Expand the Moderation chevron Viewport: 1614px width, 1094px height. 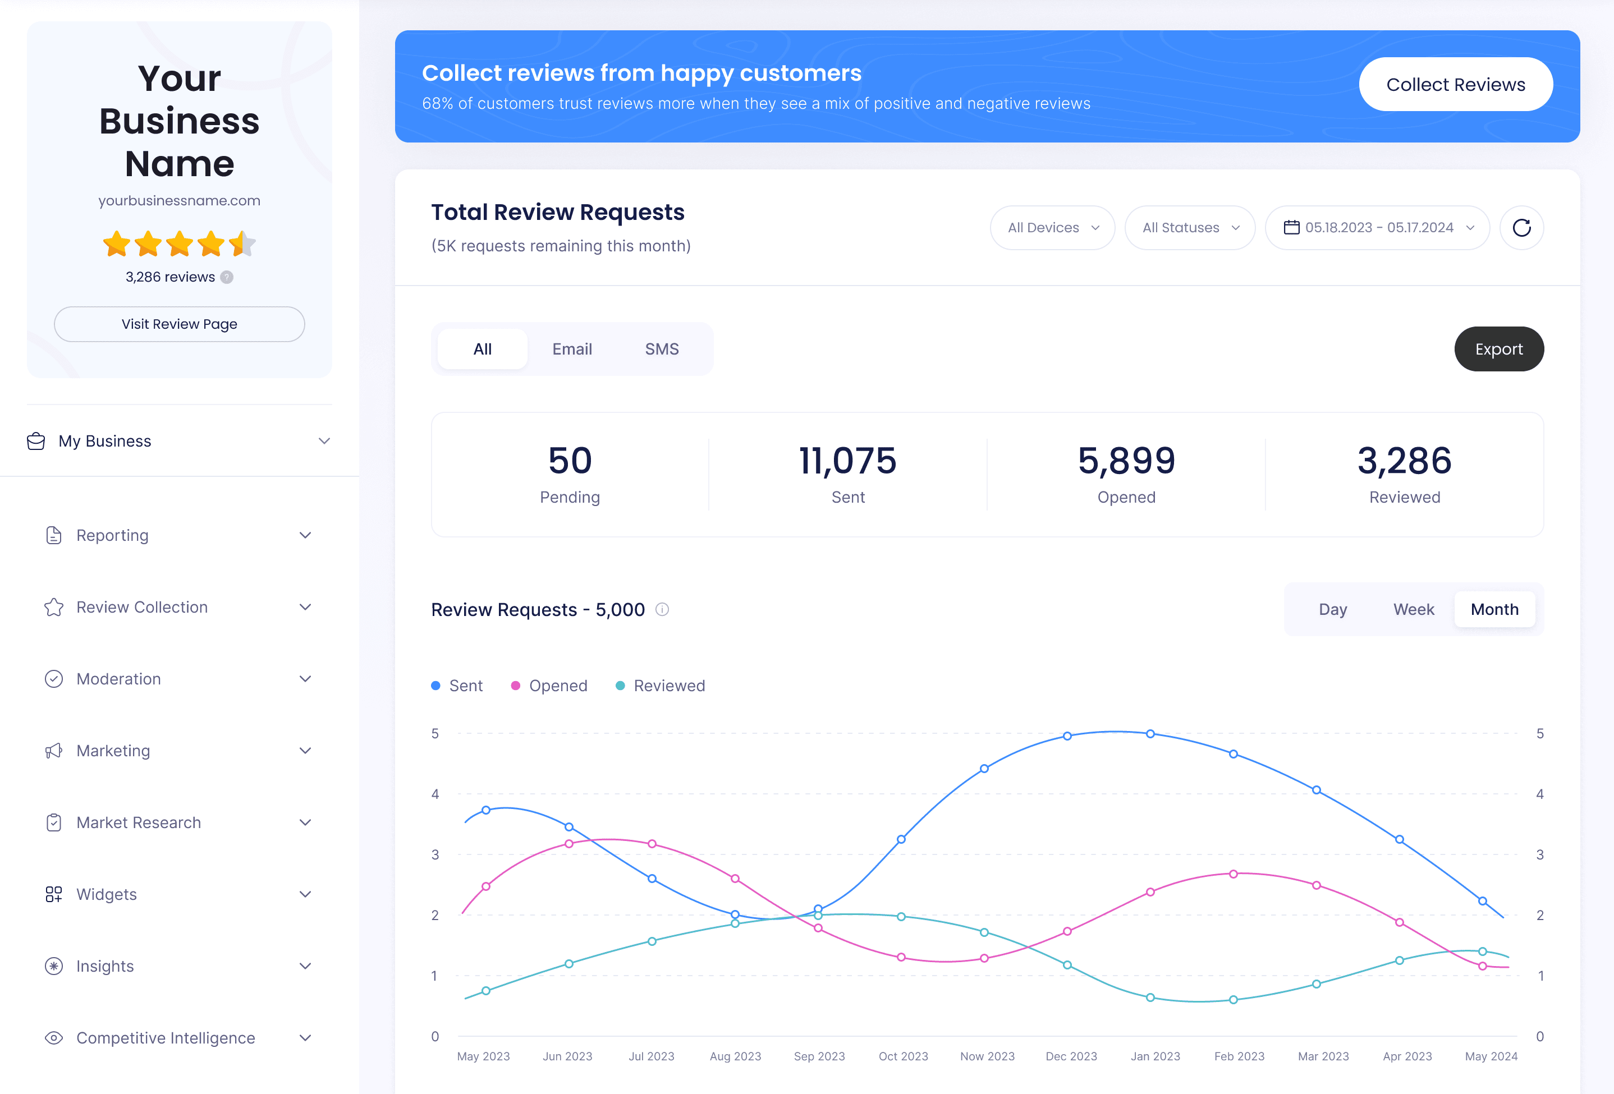coord(305,679)
